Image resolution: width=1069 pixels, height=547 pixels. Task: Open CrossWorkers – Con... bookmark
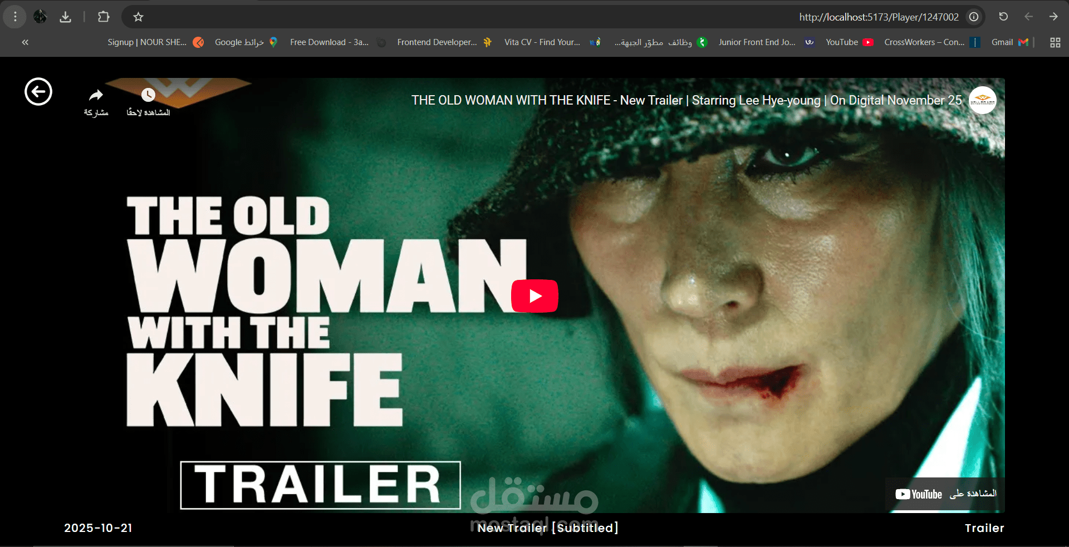[x=932, y=42]
